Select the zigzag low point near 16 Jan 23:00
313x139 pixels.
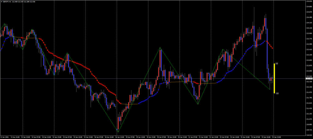(x=117, y=132)
